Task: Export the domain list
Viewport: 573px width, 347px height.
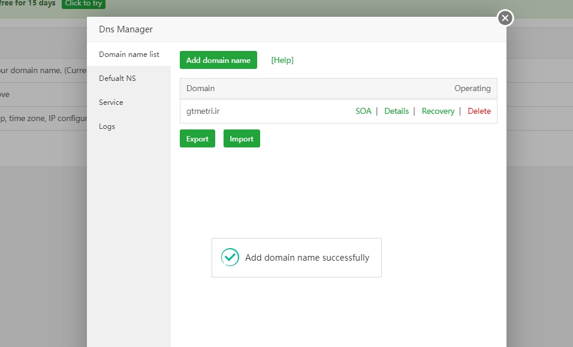Action: (x=197, y=138)
